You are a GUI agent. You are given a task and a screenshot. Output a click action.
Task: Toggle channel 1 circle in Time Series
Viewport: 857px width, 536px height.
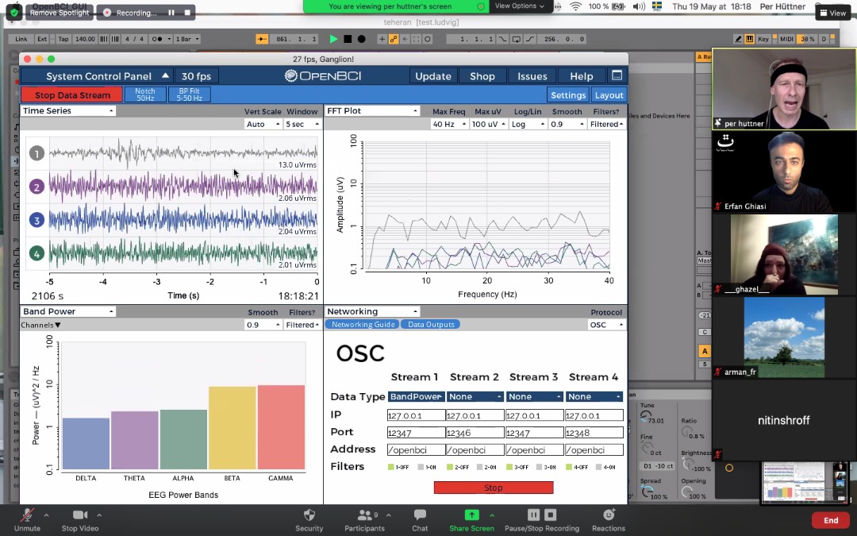pos(37,154)
